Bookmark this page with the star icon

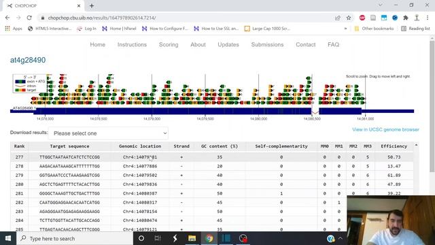point(349,18)
